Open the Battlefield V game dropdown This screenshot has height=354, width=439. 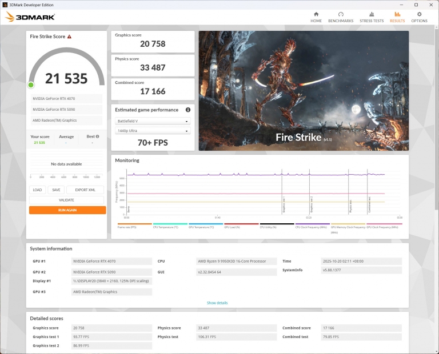[153, 121]
